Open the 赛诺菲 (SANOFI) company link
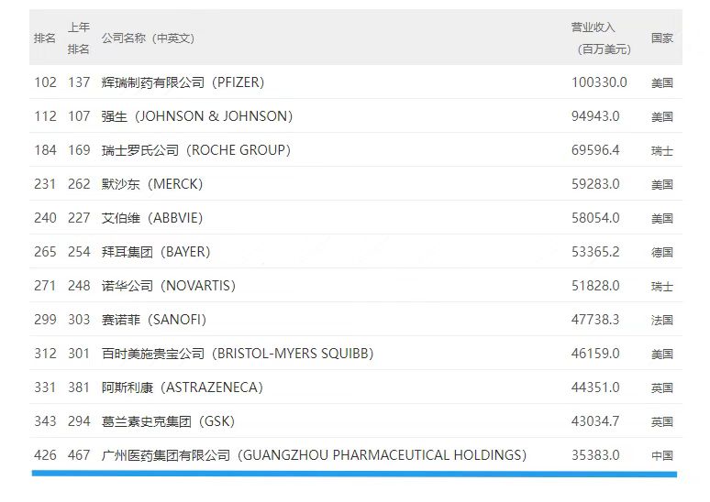The image size is (710, 502). pos(154,320)
